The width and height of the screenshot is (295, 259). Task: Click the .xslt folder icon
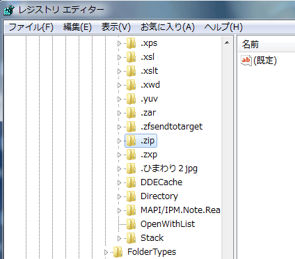click(131, 71)
